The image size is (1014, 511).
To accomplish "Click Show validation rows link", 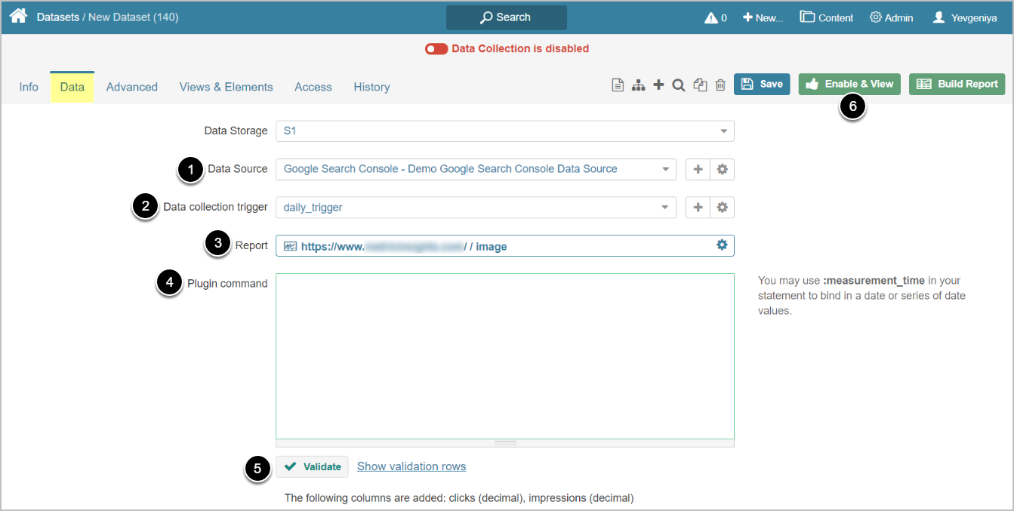I will coord(411,466).
